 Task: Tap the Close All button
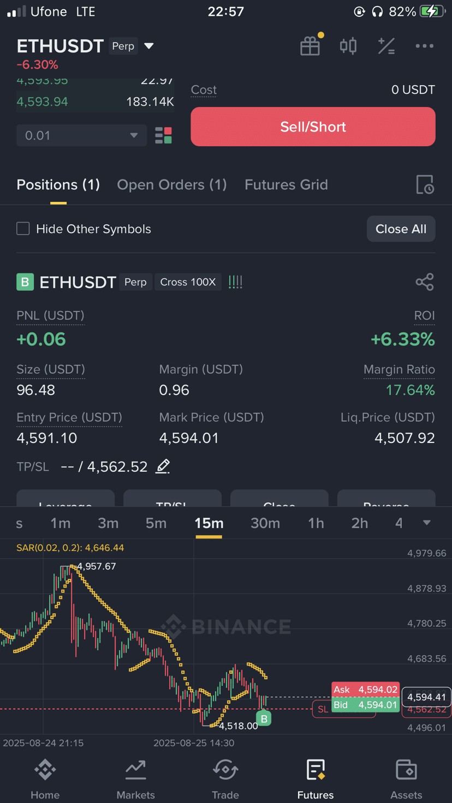point(401,229)
